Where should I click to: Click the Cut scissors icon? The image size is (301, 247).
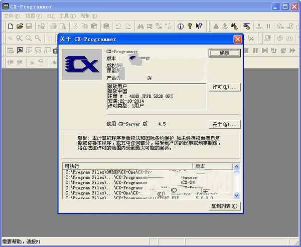tap(75, 26)
